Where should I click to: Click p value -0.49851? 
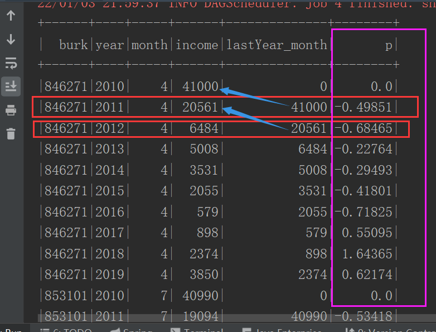pos(363,108)
